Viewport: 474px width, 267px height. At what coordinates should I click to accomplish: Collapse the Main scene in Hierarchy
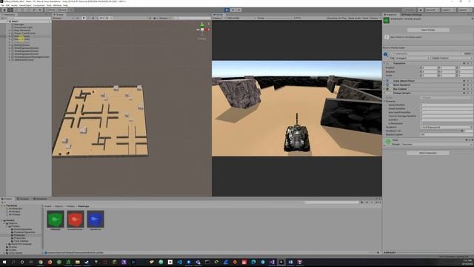tap(7, 22)
